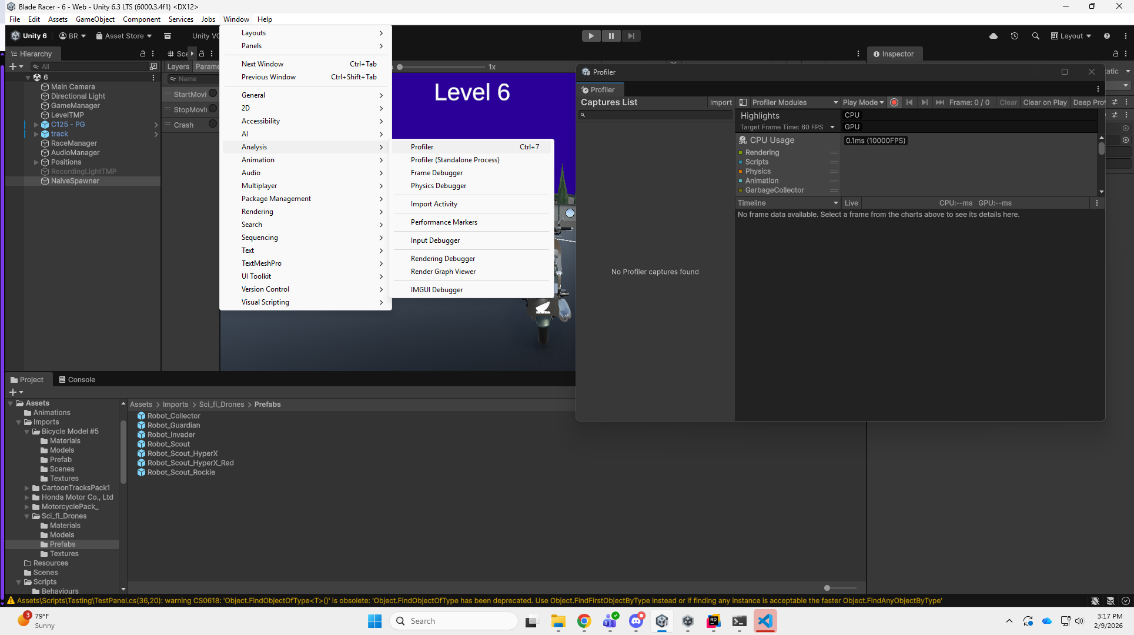Switch to the Console tab
The image size is (1134, 635).
click(77, 379)
